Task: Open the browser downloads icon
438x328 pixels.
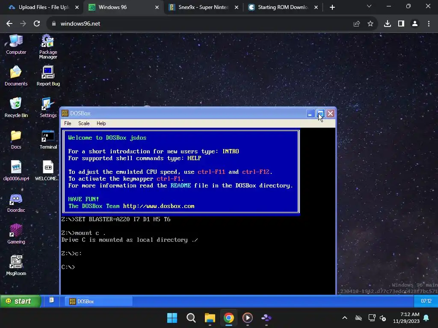Action: click(388, 24)
